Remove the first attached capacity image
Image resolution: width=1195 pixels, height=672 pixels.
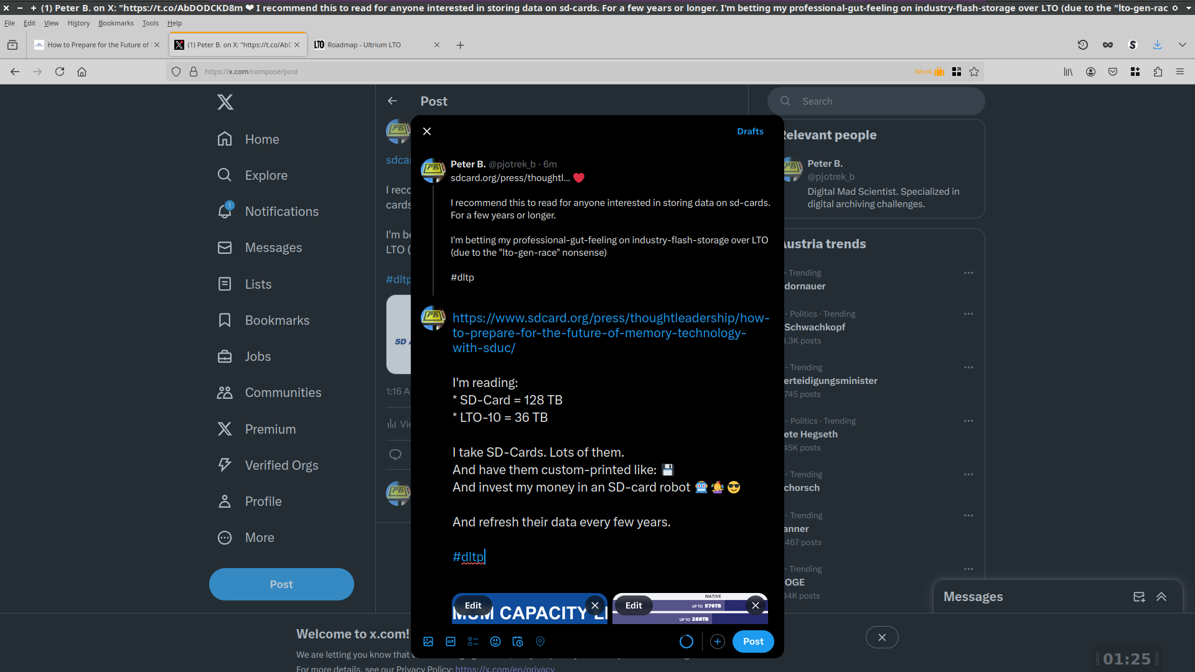[595, 605]
